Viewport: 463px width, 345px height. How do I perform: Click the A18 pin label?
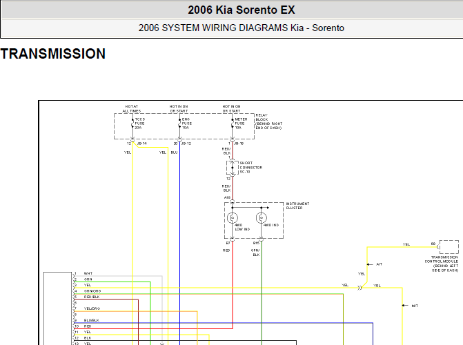coord(227,197)
